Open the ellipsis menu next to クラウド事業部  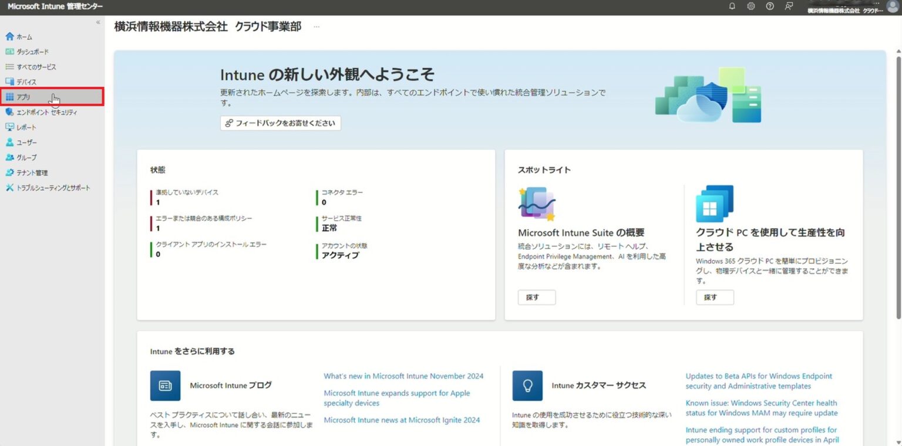click(x=316, y=27)
